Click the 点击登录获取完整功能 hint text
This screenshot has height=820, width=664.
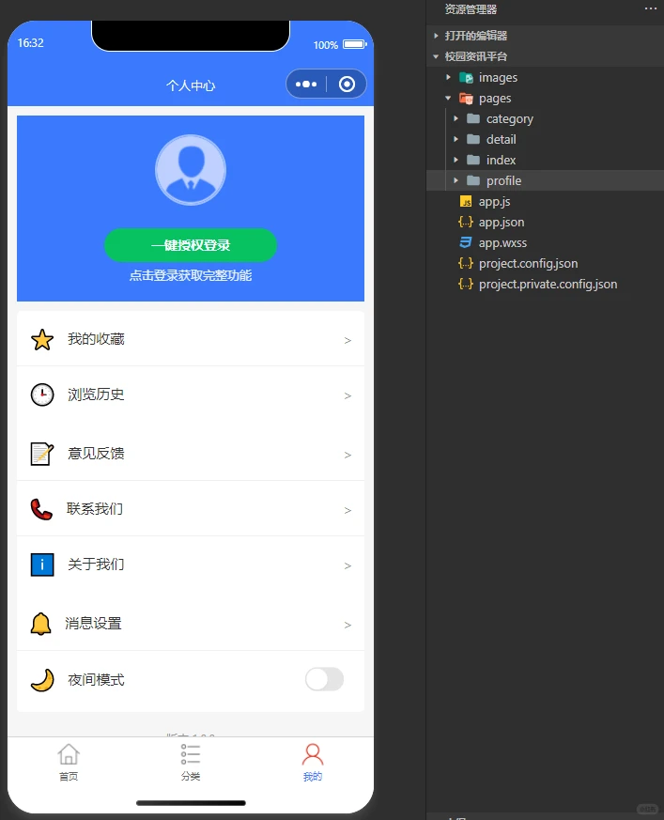(x=191, y=275)
